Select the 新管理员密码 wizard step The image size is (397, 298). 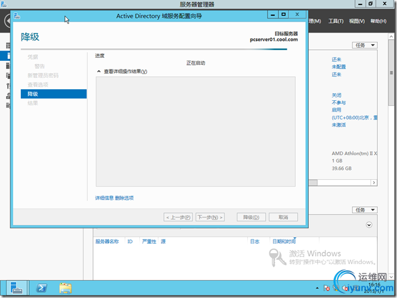click(43, 75)
